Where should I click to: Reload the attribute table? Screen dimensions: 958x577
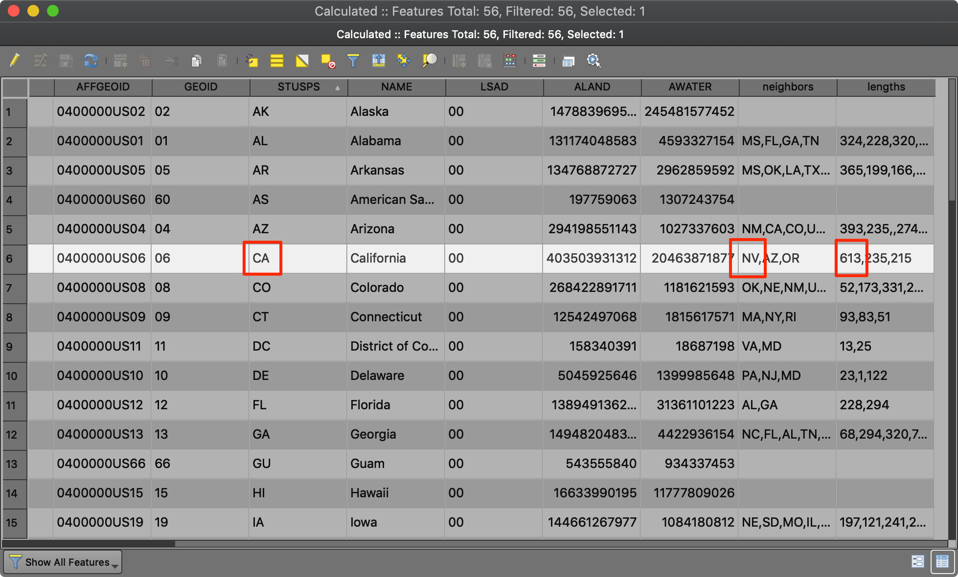(x=91, y=61)
